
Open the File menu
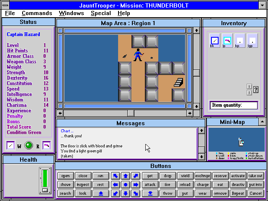click(x=10, y=13)
